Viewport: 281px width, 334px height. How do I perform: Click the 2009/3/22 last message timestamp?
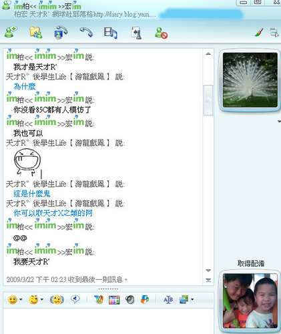pos(67,279)
